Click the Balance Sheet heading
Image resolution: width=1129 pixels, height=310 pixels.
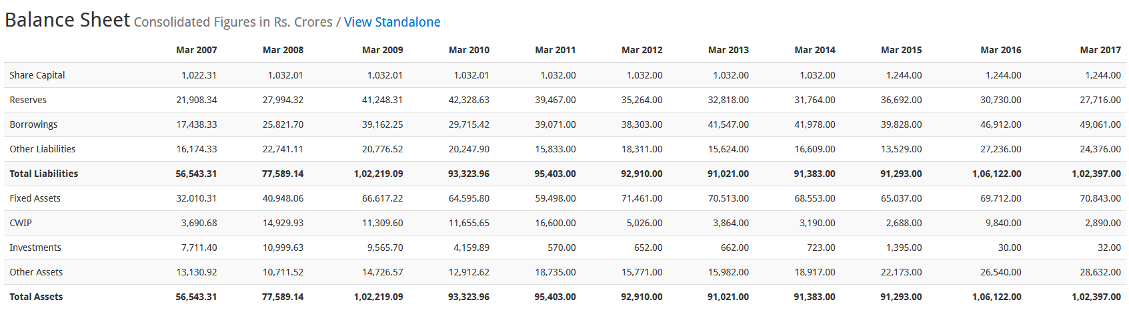(x=67, y=20)
